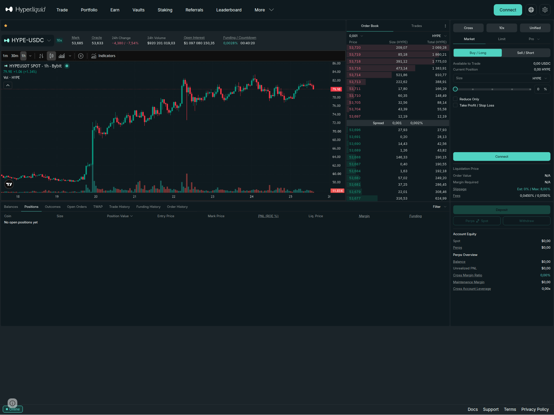Enable the Reduce Only checkbox

coord(455,99)
